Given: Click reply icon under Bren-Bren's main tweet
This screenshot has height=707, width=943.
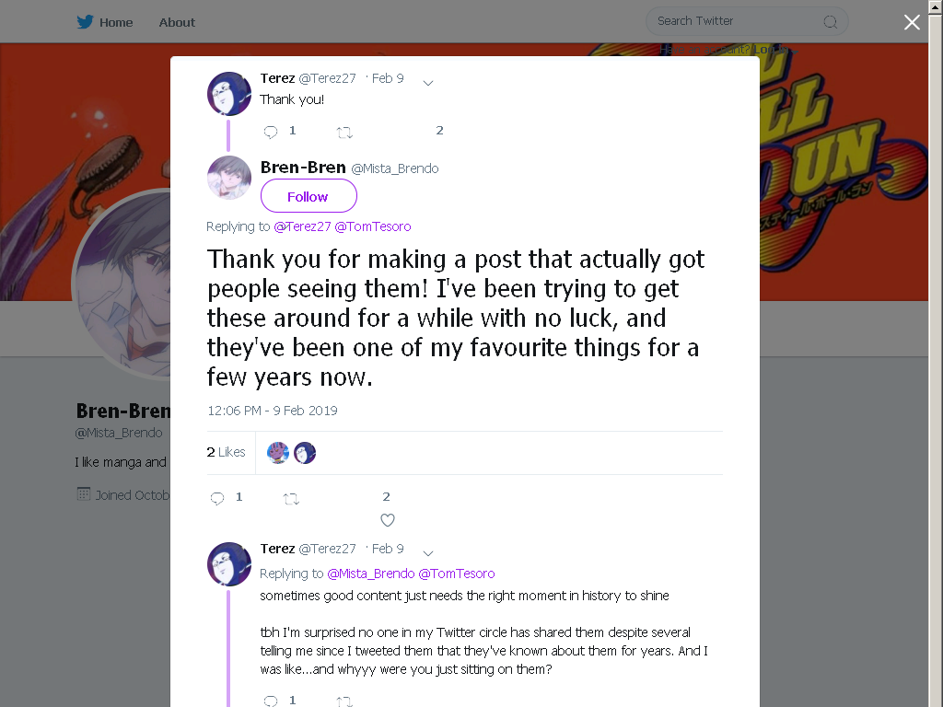Looking at the screenshot, I should coord(217,498).
